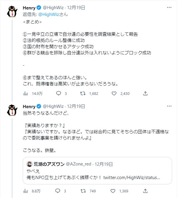Image resolution: width=178 pixels, height=198 pixels.
Task: Click Henry display name on second tweet
Action: 29,106
